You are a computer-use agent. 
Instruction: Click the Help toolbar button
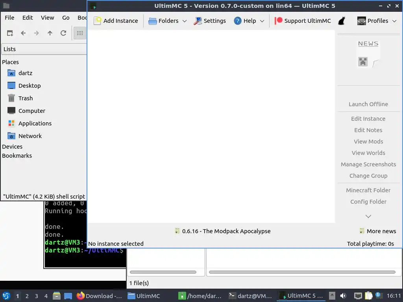click(x=245, y=21)
